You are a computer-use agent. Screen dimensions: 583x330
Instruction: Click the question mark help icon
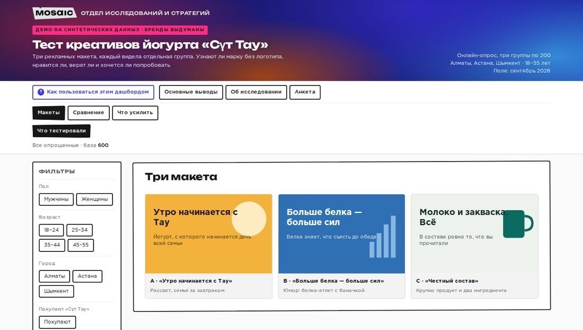41,92
